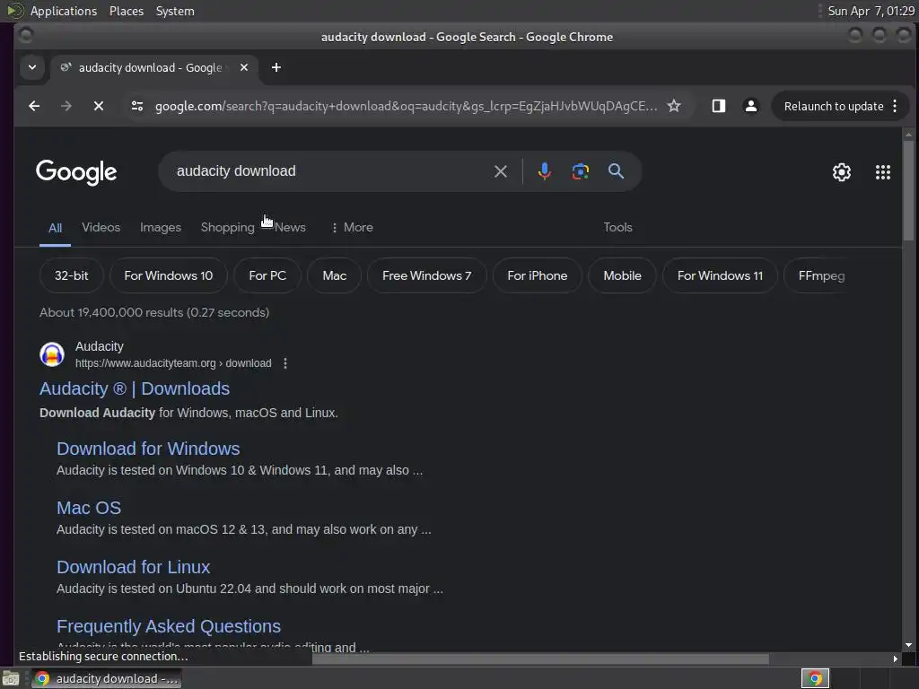Open the tab search dropdown

click(32, 67)
